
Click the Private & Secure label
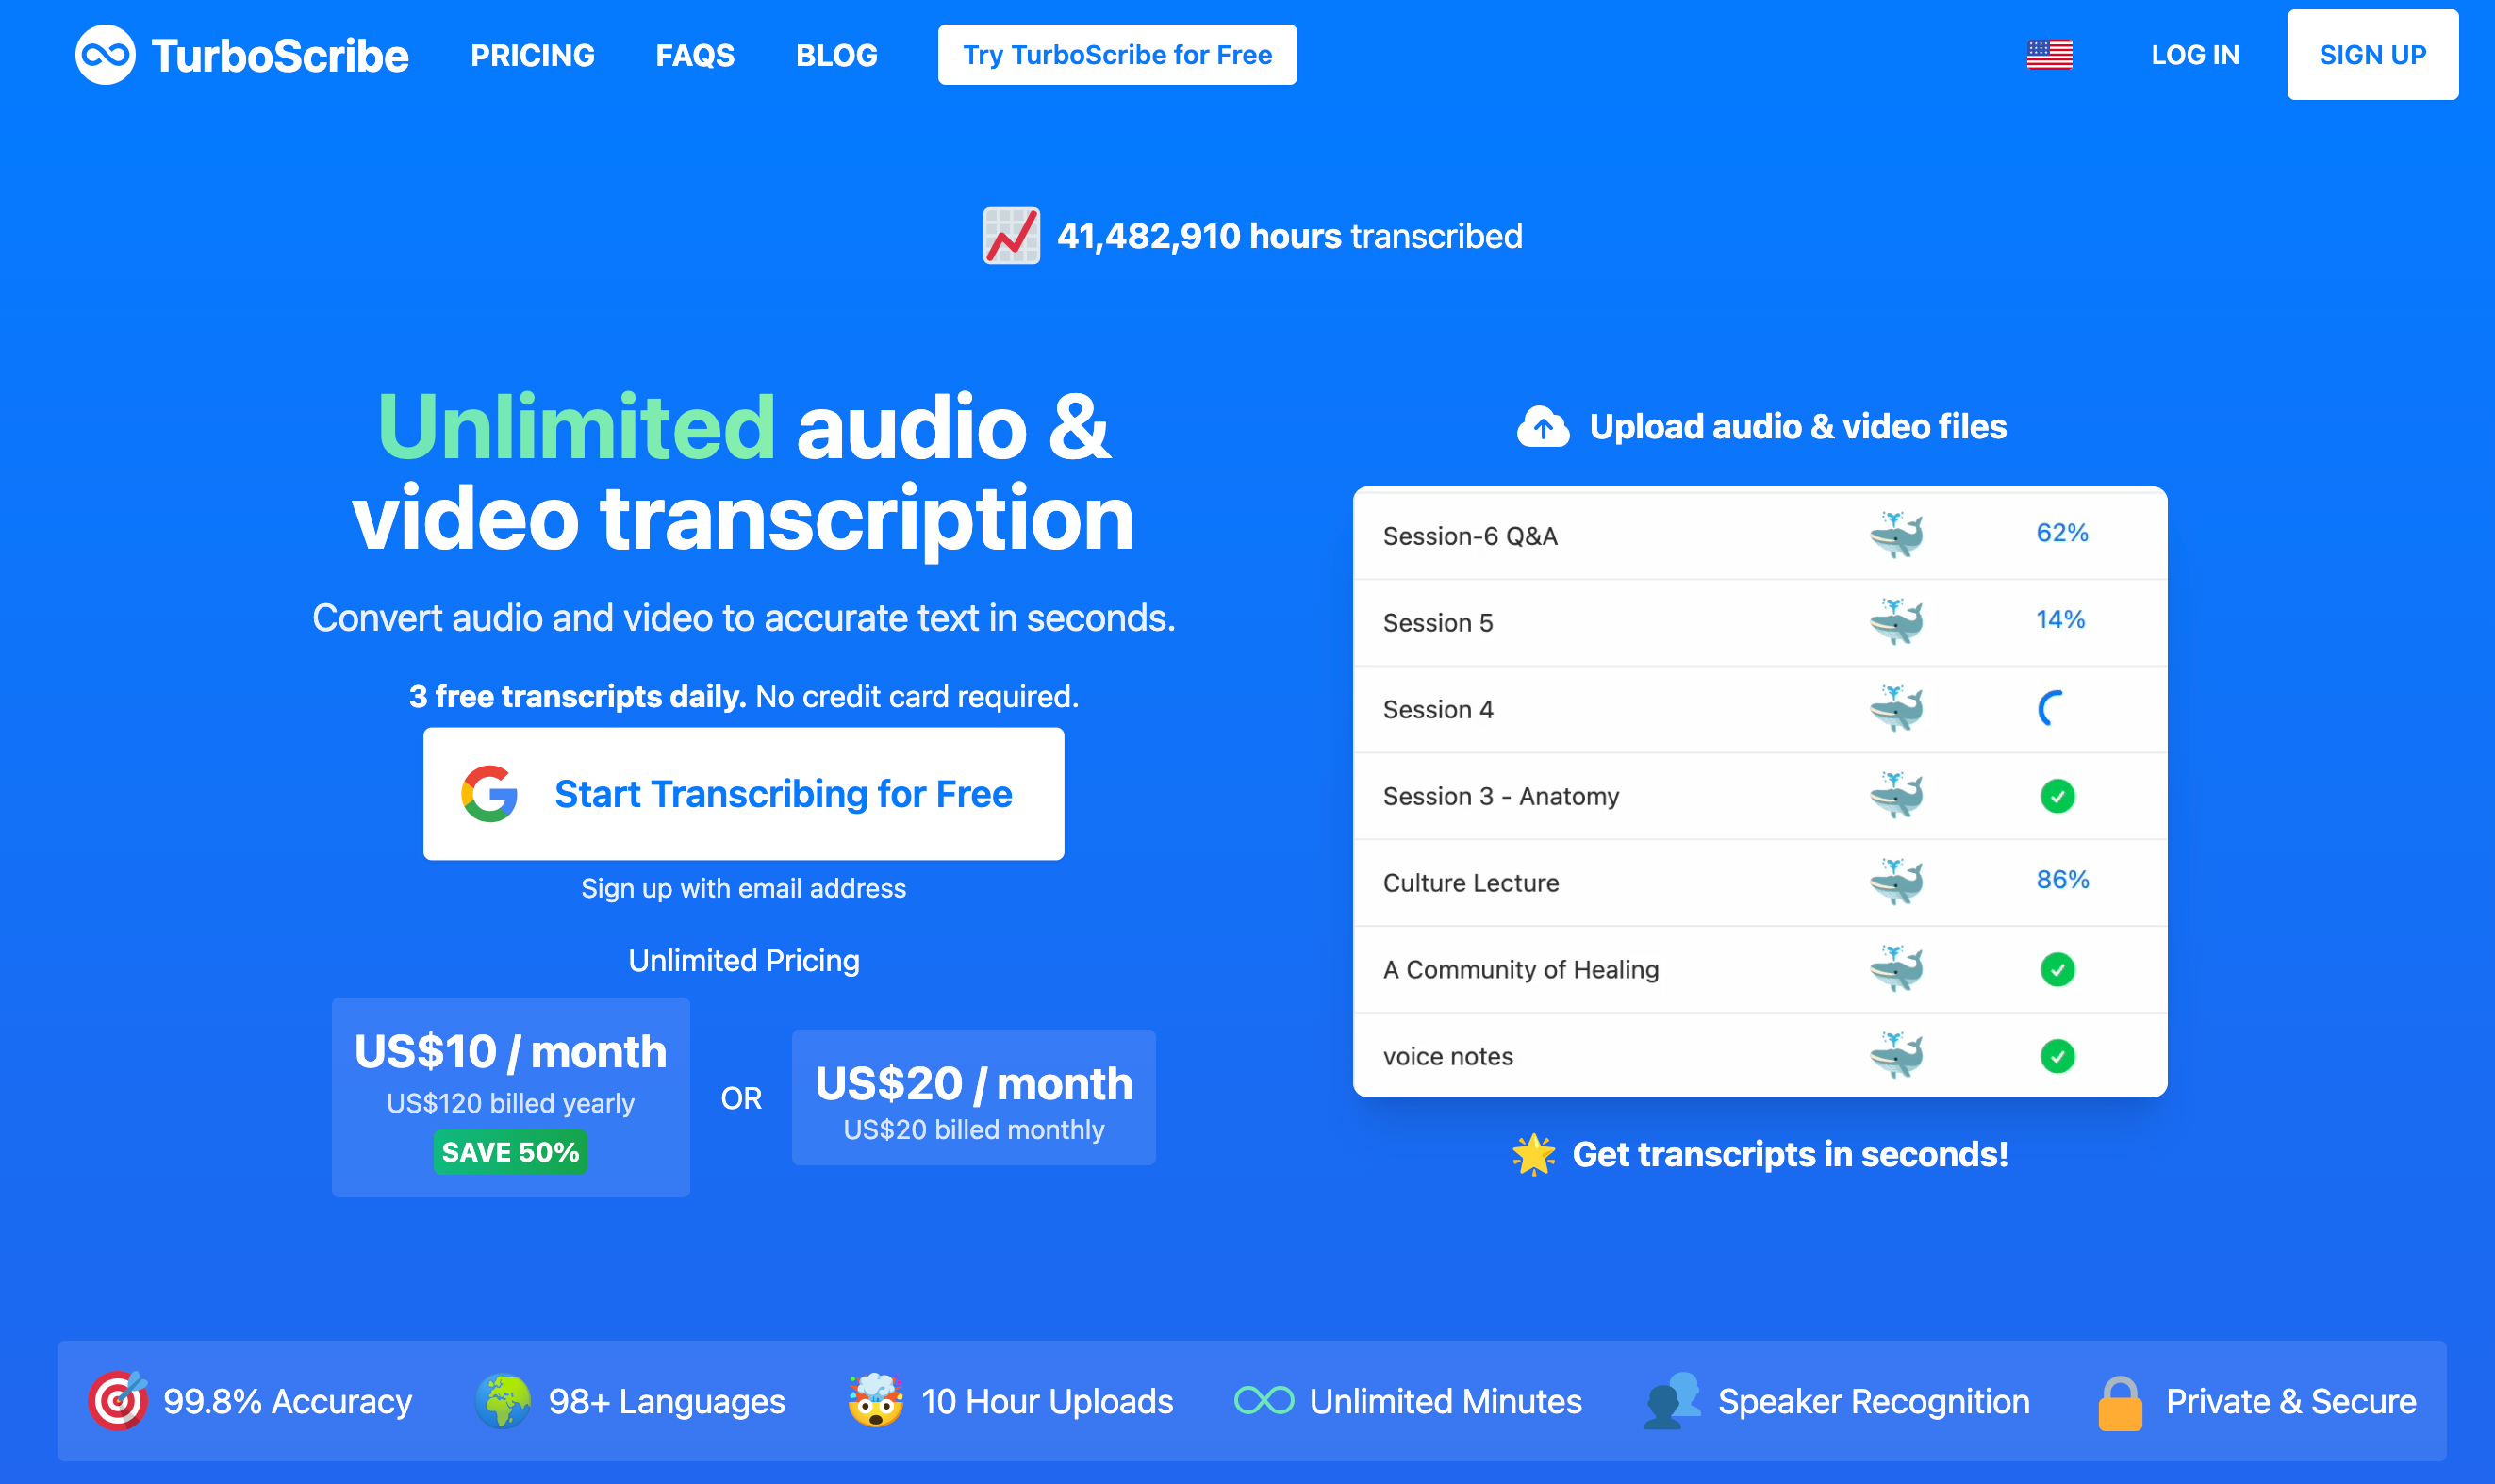2290,1402
